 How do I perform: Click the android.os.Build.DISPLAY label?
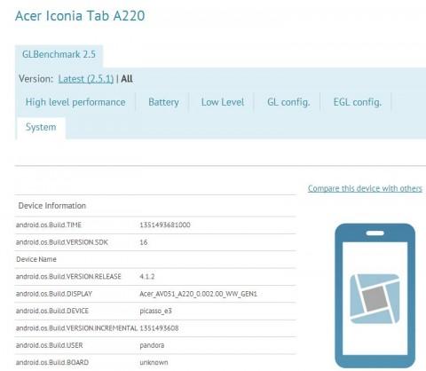pos(54,294)
